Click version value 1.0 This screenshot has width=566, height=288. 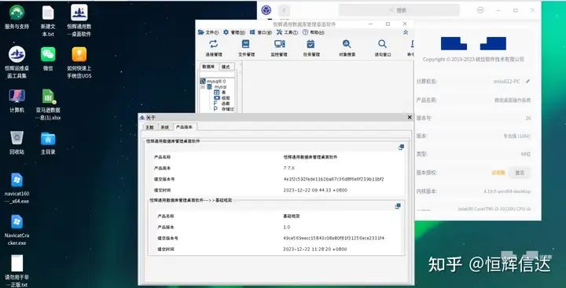coord(287,227)
